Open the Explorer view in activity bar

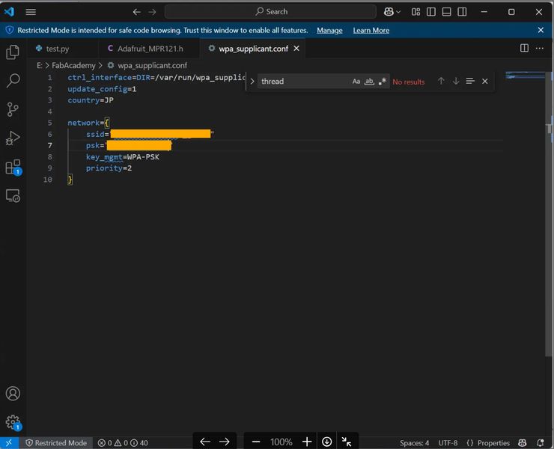click(x=13, y=52)
